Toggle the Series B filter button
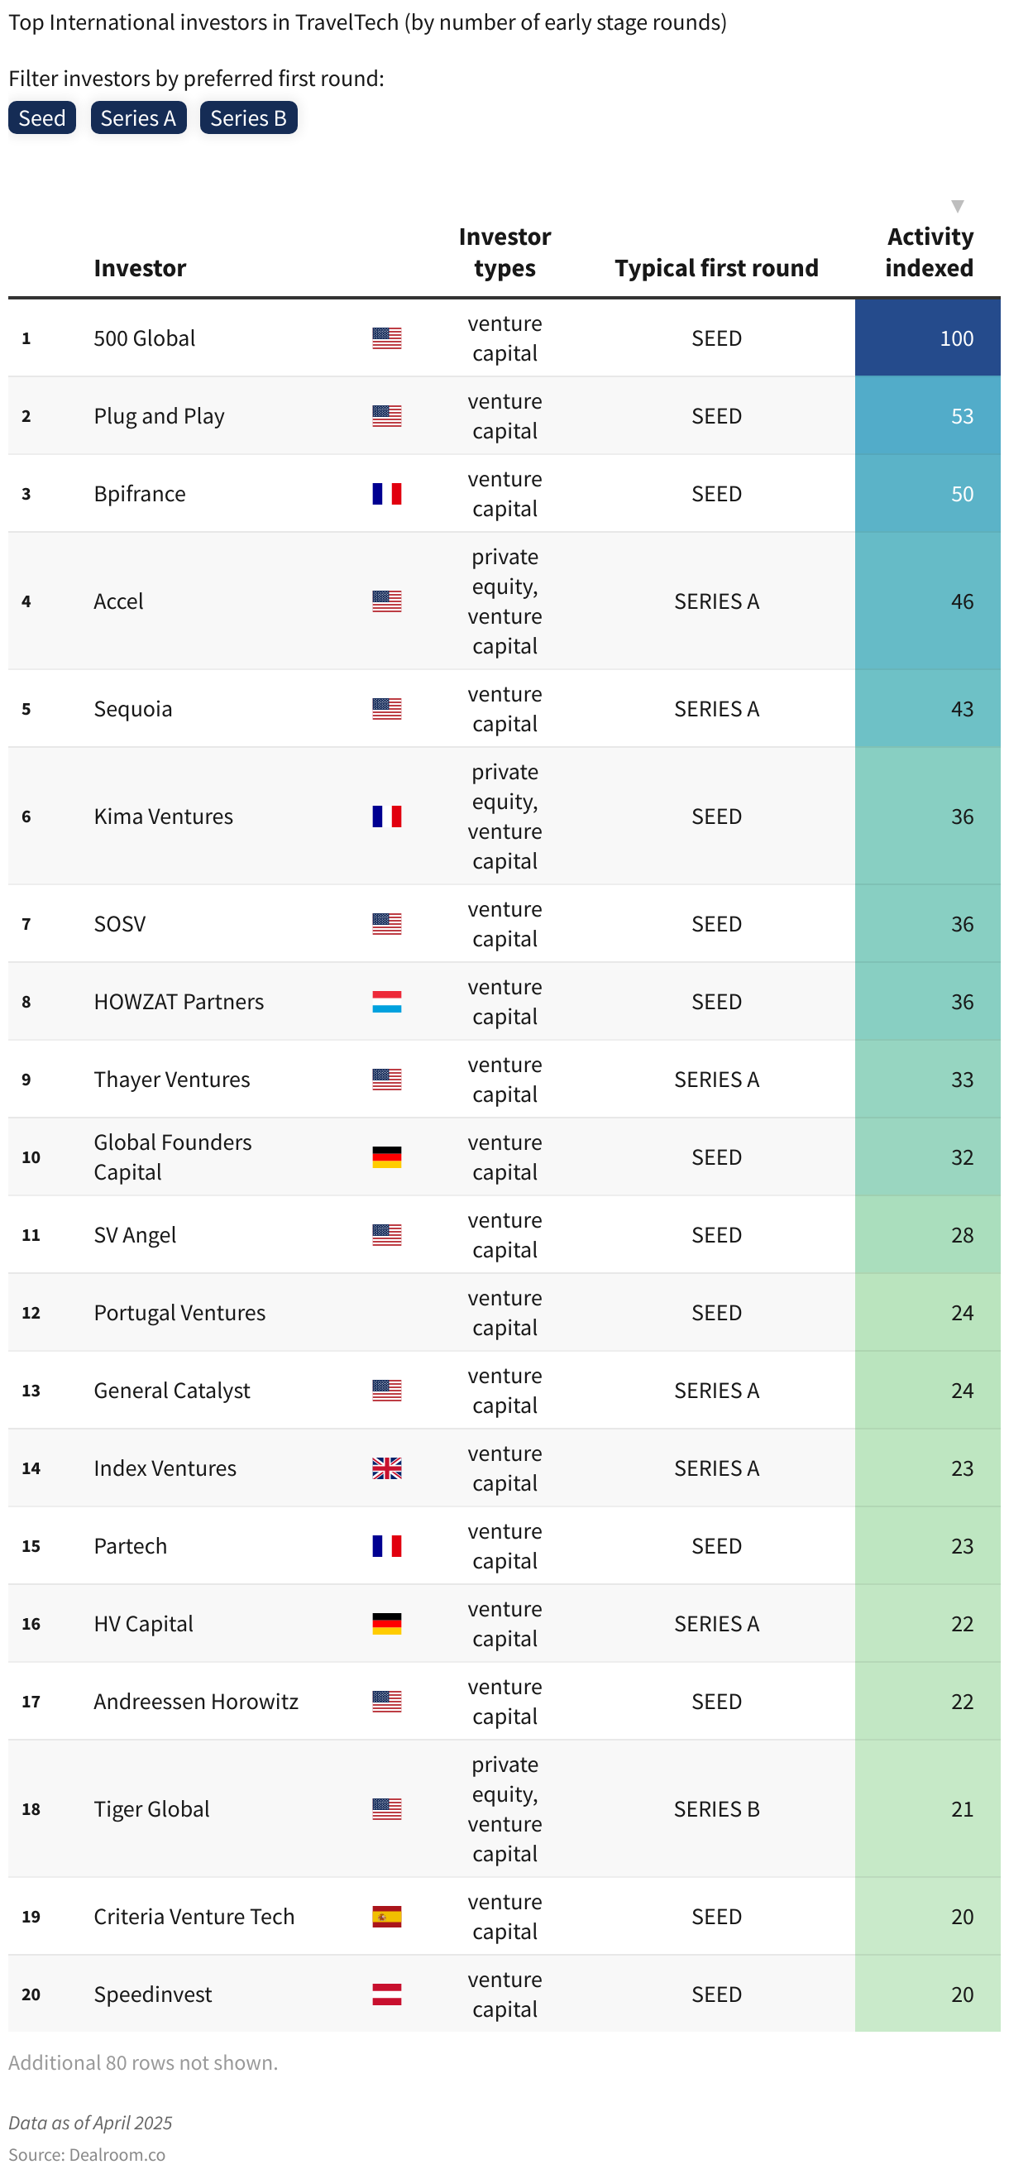The height and width of the screenshot is (2174, 1009). click(x=248, y=118)
